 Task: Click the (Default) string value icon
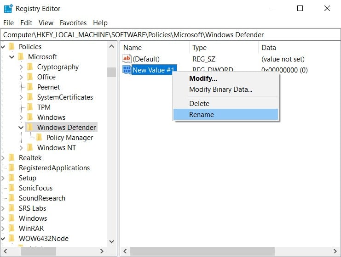[127, 59]
